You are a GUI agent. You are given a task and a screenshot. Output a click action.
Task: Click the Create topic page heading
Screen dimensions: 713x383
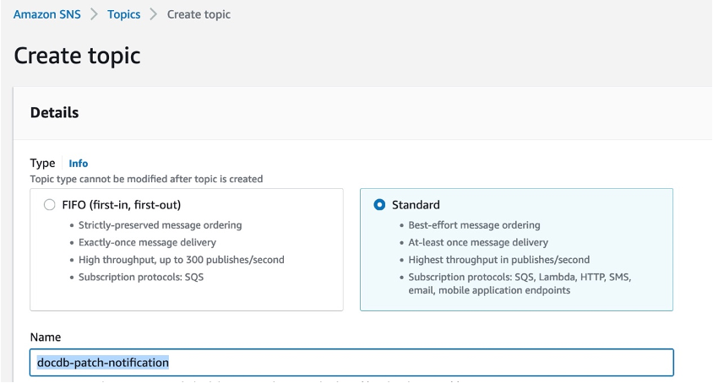77,56
